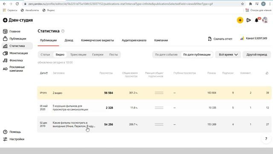Switch to the Аудитория канала tab

pyautogui.click(x=134, y=40)
